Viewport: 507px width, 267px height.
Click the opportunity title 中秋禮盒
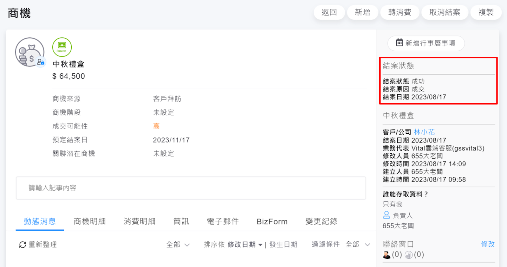coord(68,64)
